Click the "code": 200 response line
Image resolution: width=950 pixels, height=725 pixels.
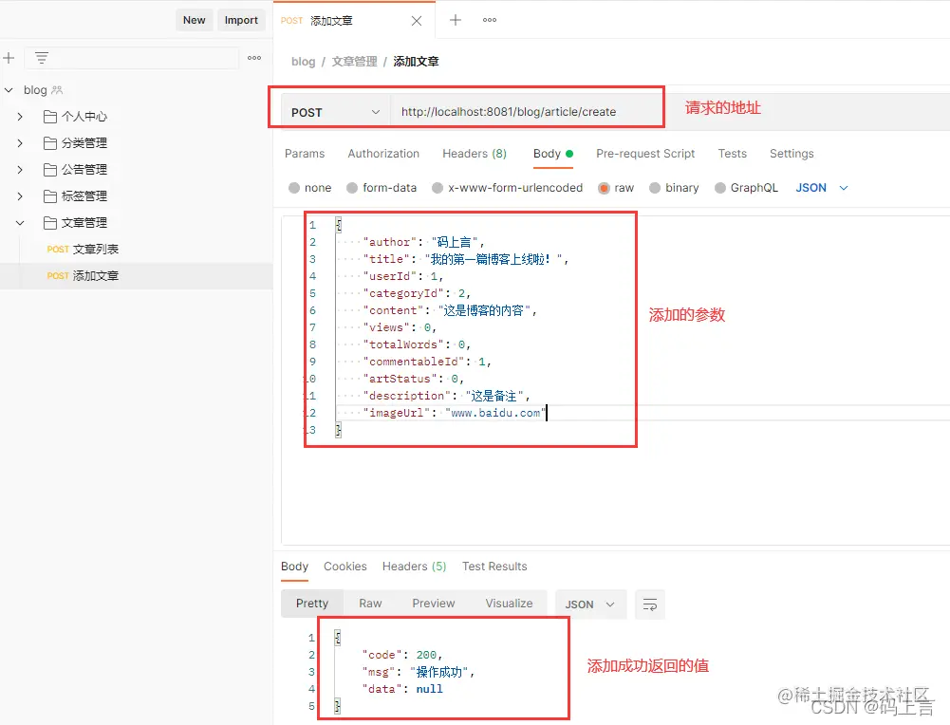click(401, 656)
